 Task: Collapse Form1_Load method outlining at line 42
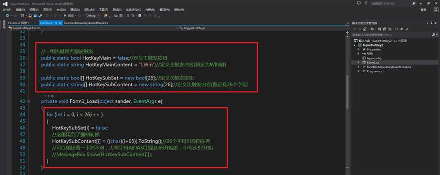pyautogui.click(x=29, y=101)
